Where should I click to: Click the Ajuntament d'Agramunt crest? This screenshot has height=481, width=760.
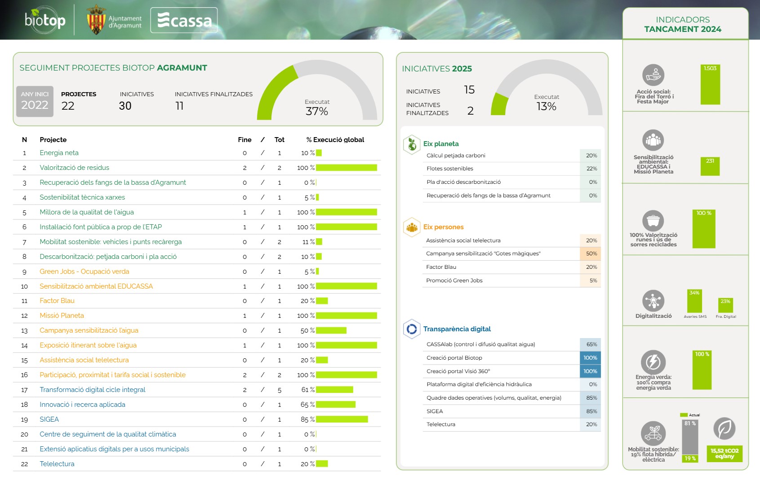click(x=96, y=20)
